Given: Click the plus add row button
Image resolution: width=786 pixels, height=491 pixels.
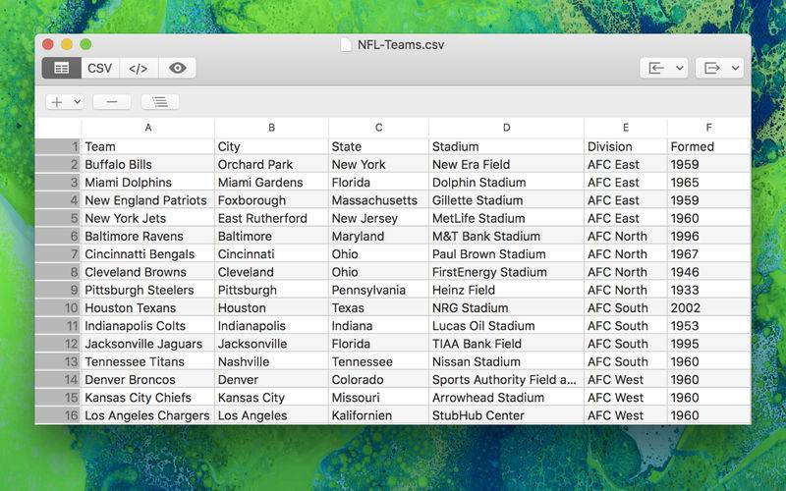Looking at the screenshot, I should (x=57, y=102).
